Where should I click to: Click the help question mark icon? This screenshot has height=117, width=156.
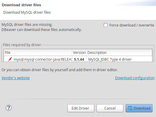point(9,108)
